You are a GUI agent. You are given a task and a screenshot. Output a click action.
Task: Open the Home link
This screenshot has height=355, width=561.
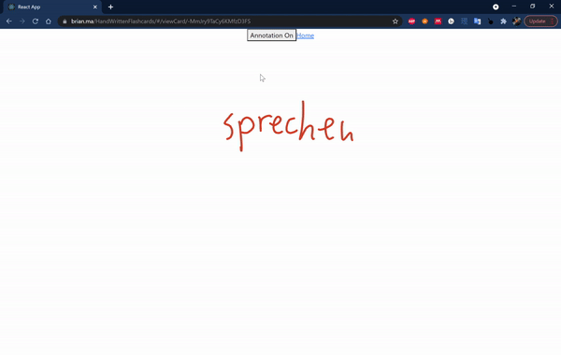(306, 35)
